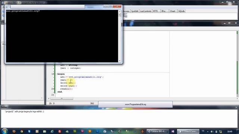Click the write(adi) code line

point(68,83)
